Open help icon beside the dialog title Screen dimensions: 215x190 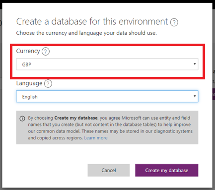pos(174,22)
